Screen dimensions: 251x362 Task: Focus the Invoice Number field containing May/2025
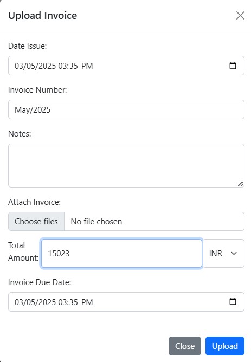click(126, 109)
